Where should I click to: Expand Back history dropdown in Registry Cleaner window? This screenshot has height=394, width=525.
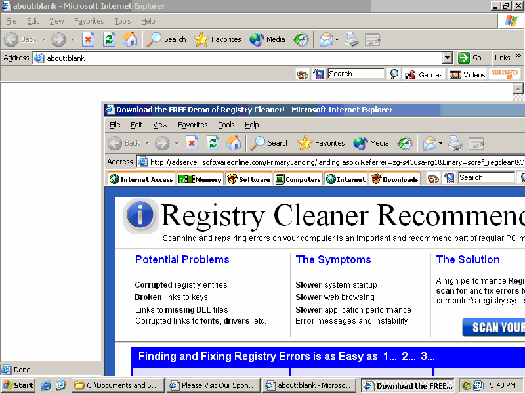pos(147,144)
